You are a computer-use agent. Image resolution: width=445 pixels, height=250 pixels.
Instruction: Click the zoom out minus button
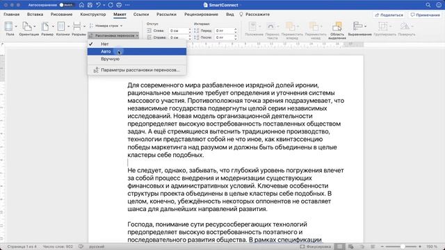[x=382, y=247]
